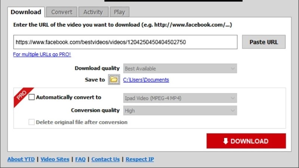Click the Download quality label
This screenshot has height=168, width=299.
[97, 68]
